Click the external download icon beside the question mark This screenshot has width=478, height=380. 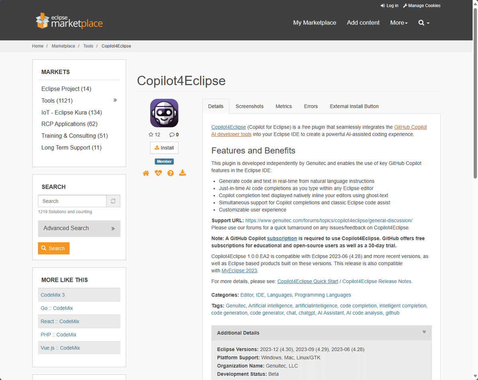pos(182,173)
